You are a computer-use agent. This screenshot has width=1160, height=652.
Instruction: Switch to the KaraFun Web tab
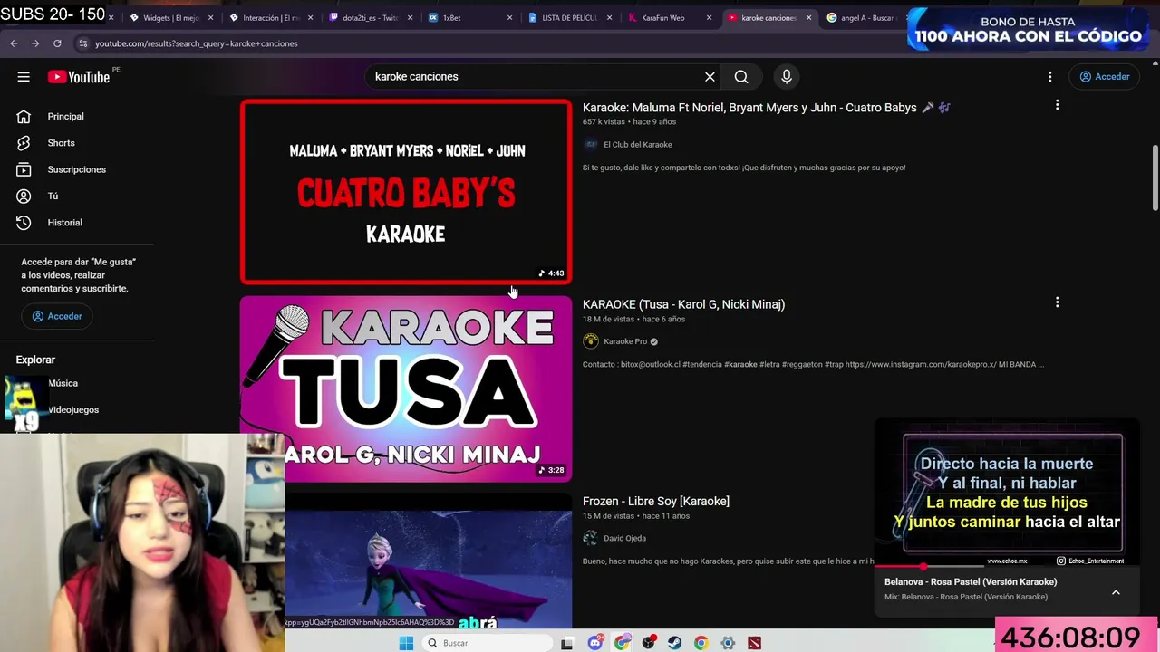pyautogui.click(x=669, y=17)
